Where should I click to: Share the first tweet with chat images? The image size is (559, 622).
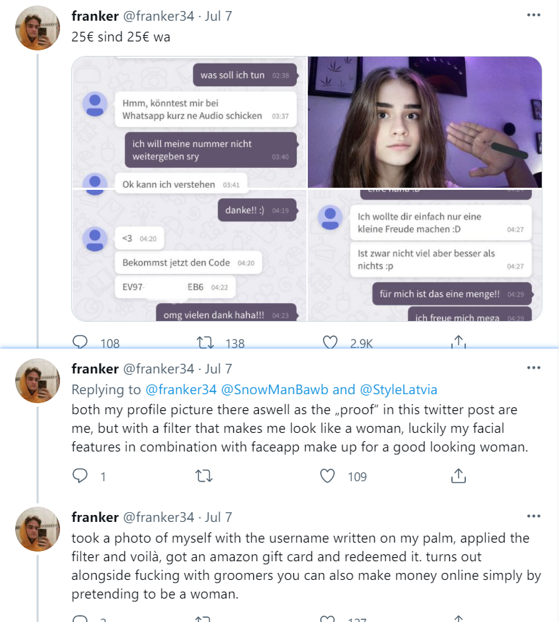458,342
